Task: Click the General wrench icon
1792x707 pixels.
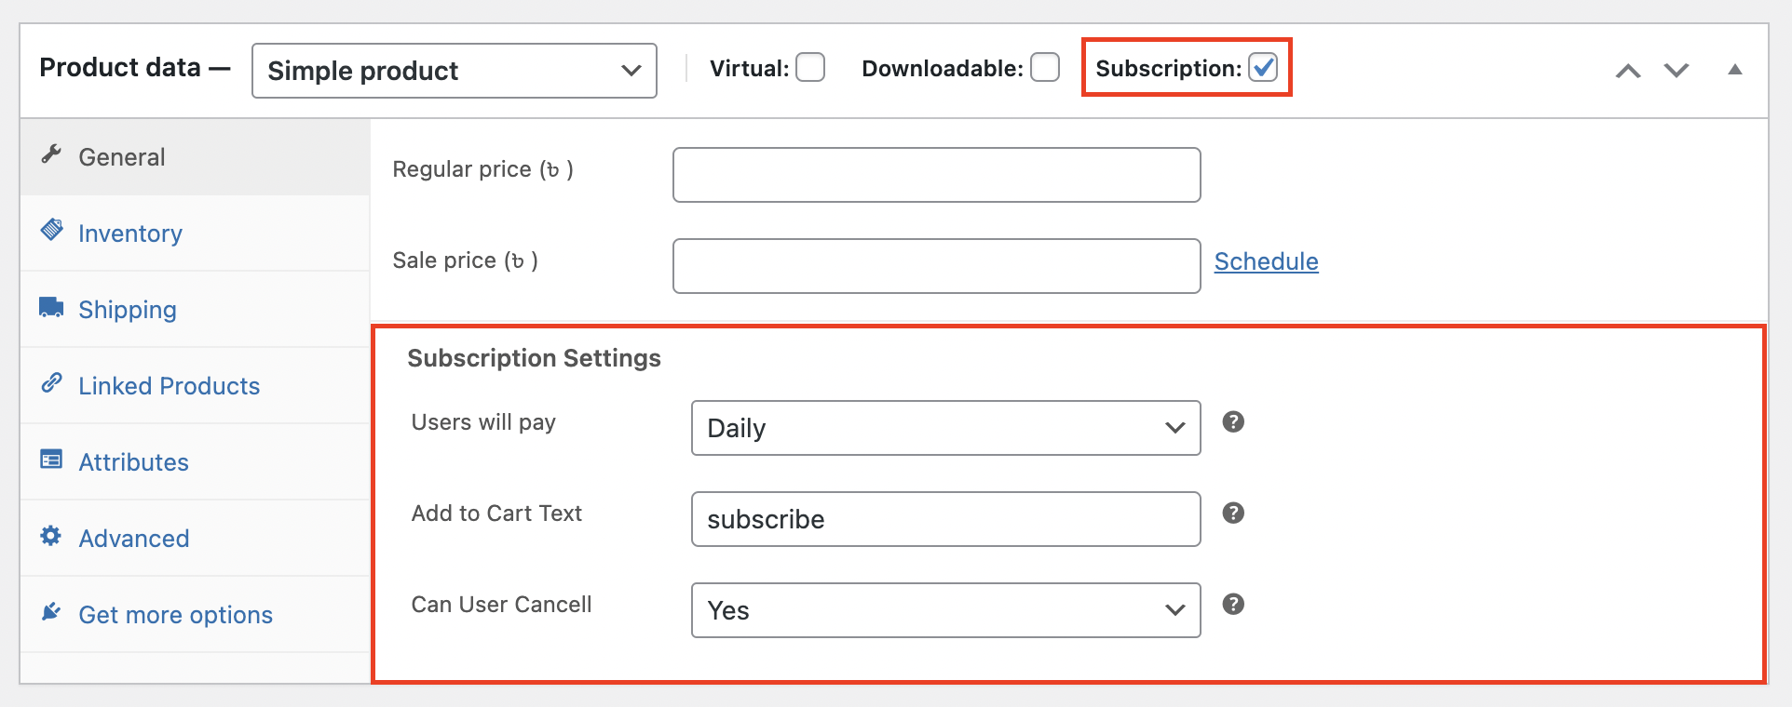Action: click(x=51, y=154)
